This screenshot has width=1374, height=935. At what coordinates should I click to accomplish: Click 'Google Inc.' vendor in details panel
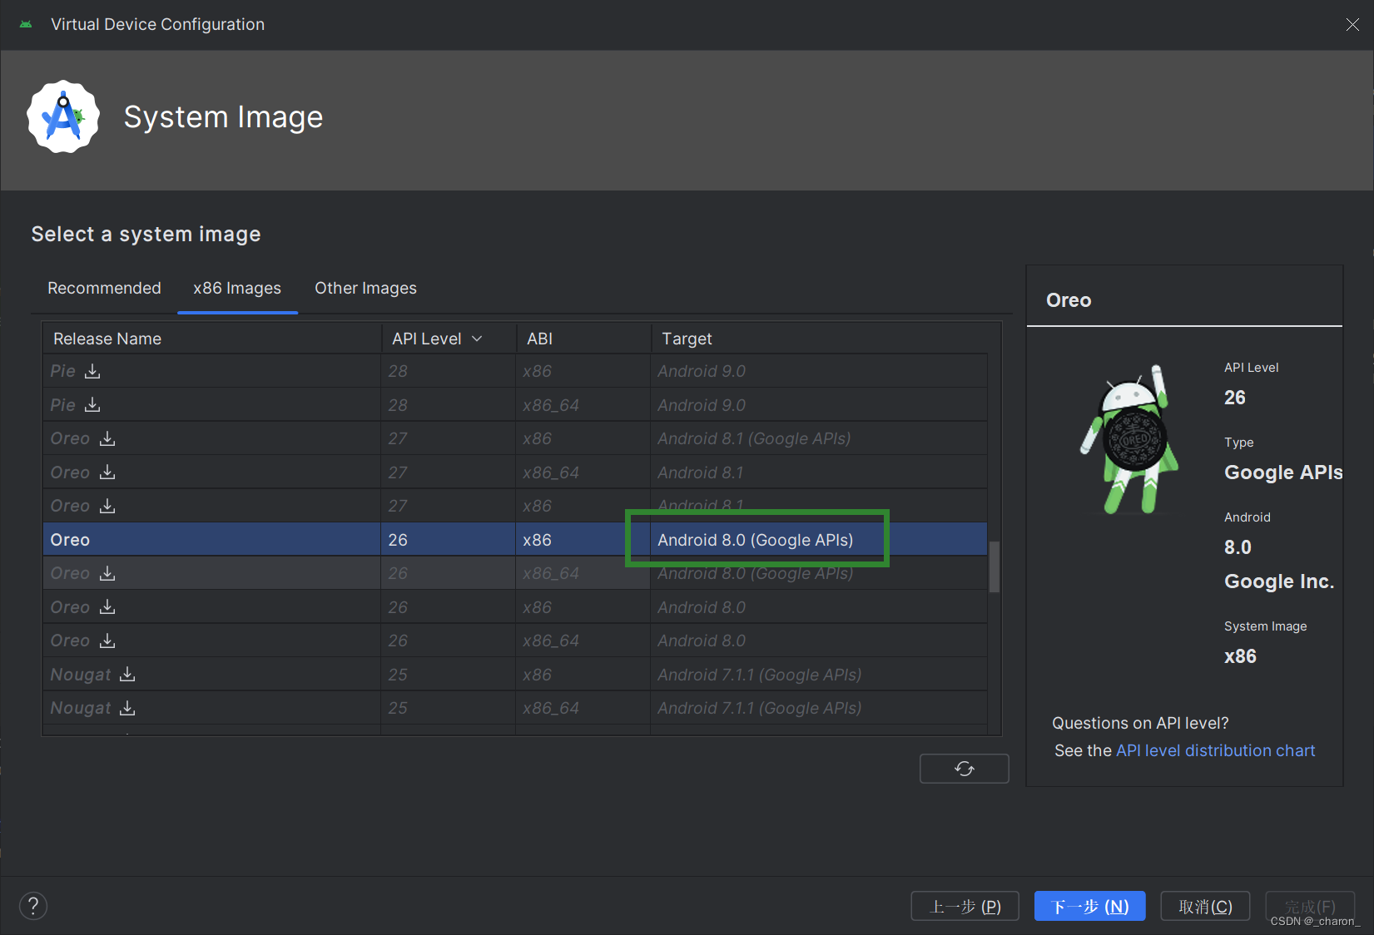coord(1279,581)
